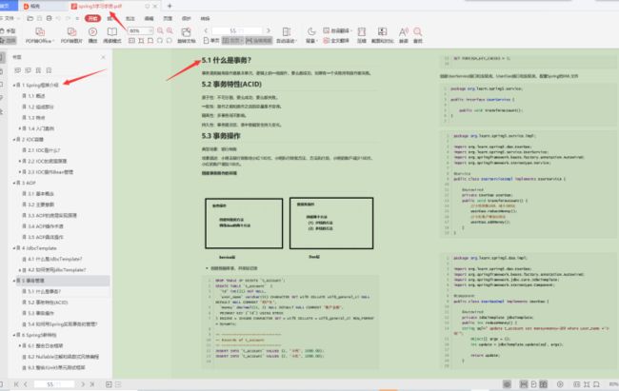Click the 朗读 read-aloud icon
This screenshot has width=619, height=391.
click(404, 31)
